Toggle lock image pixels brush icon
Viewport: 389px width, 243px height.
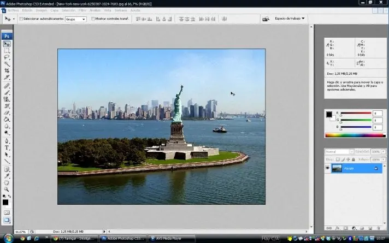(x=343, y=159)
